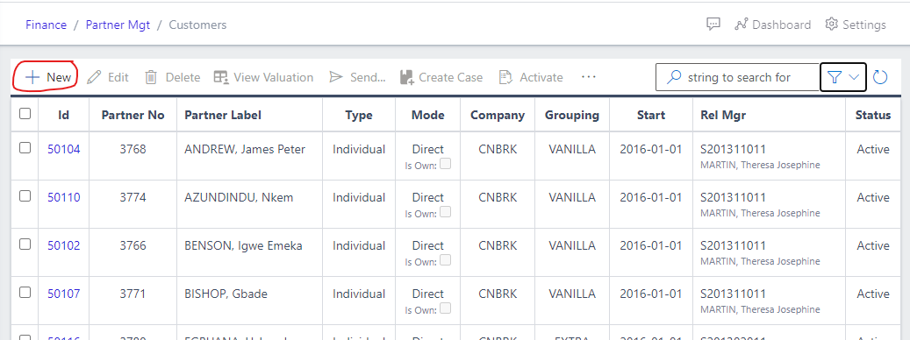
Task: Select the row checkbox for AZUNDINDU, Nkem
Action: tap(25, 195)
